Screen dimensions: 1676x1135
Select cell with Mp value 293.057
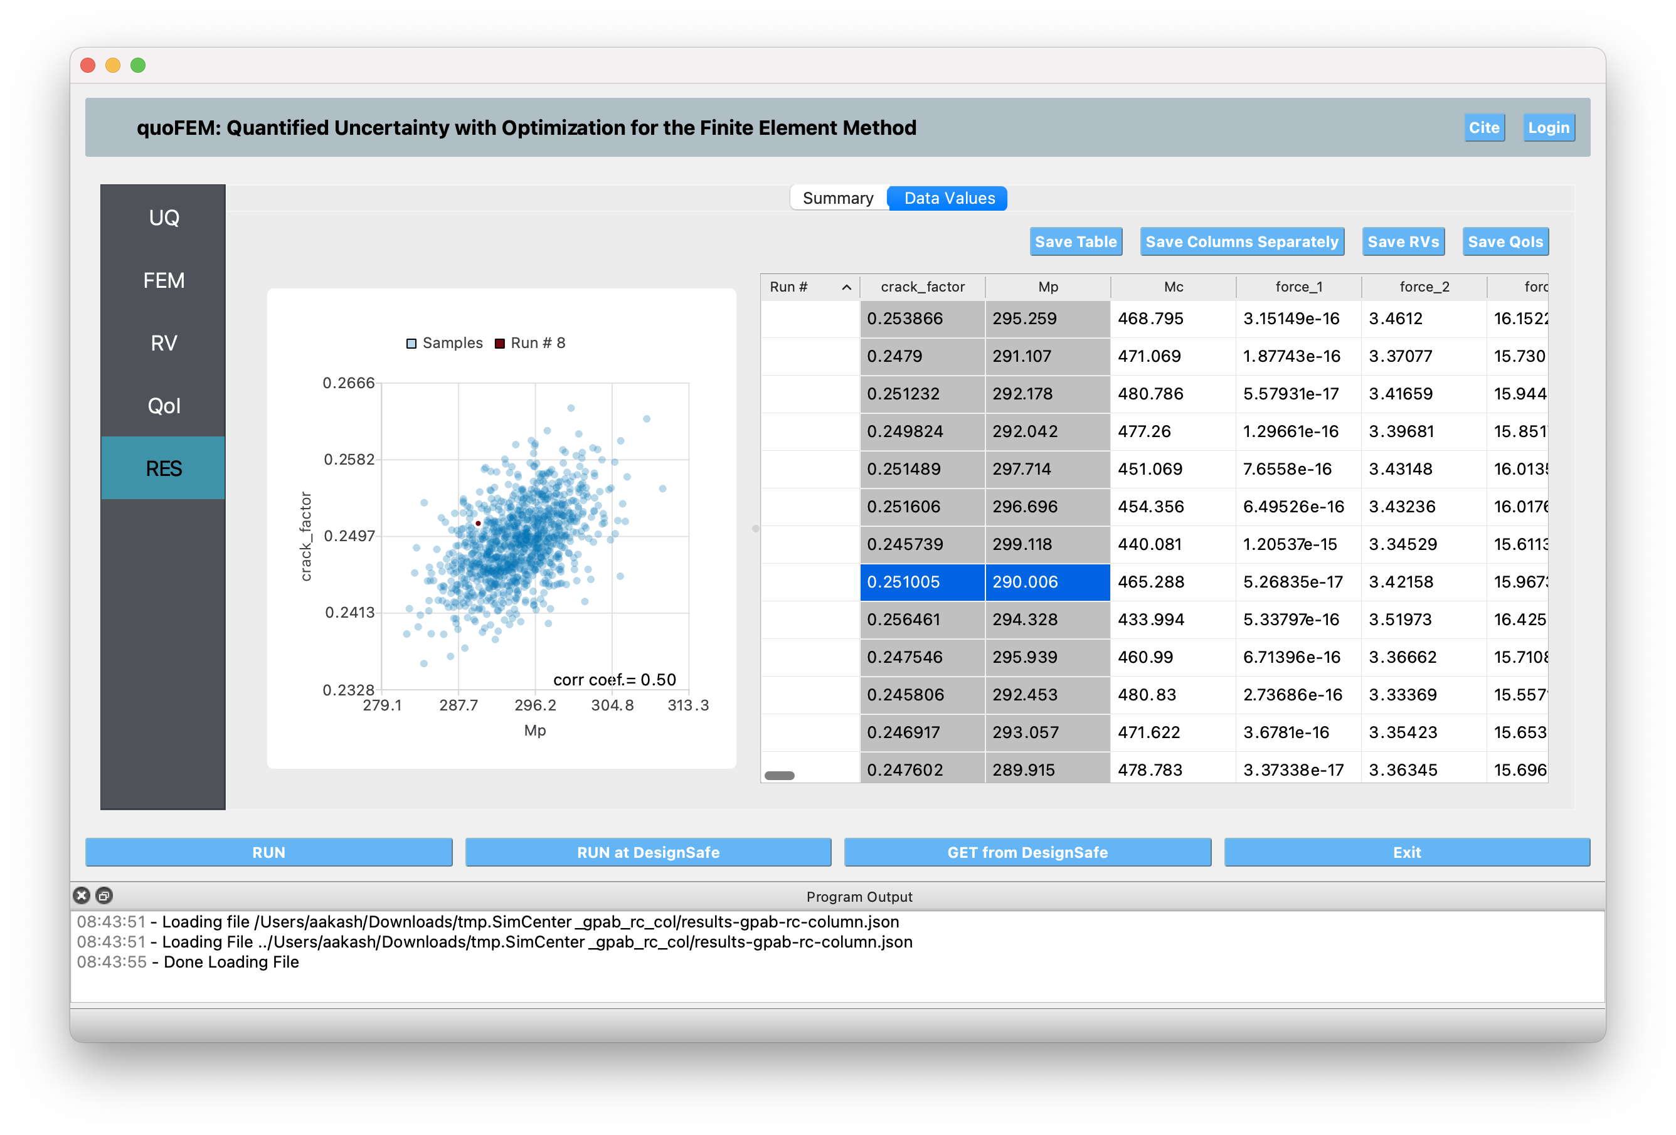1048,732
